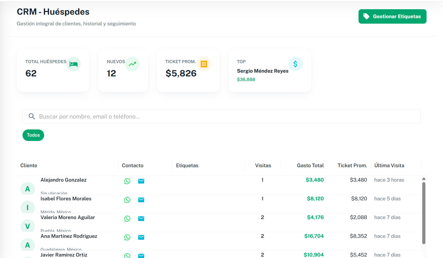Click WhatsApp icon for Valeria Moreno Aguilar

tap(127, 219)
